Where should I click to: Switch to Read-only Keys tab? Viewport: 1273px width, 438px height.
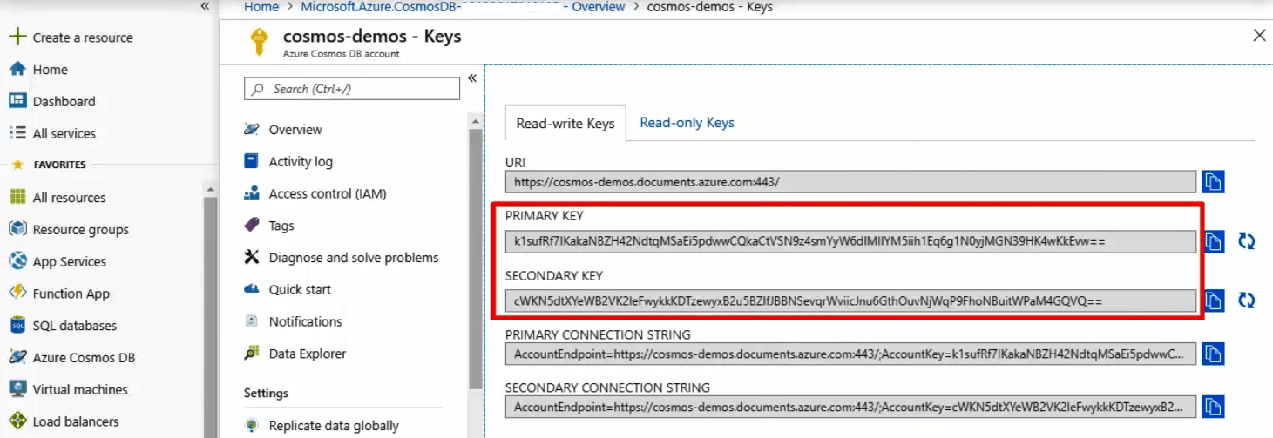(687, 123)
